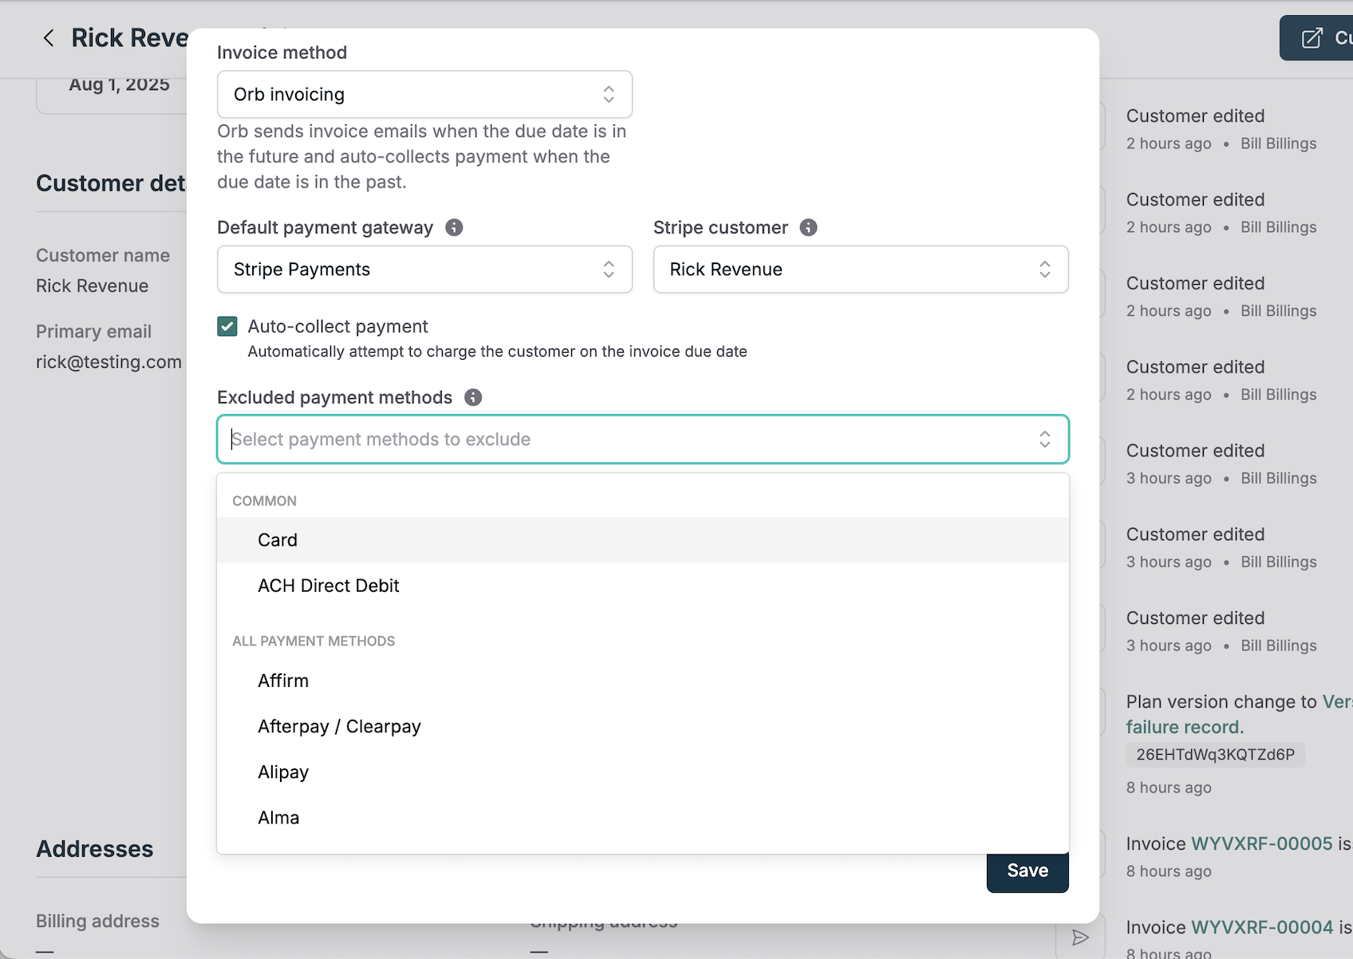Click the info icon beside Default payment gateway
The height and width of the screenshot is (959, 1353).
pyautogui.click(x=454, y=227)
